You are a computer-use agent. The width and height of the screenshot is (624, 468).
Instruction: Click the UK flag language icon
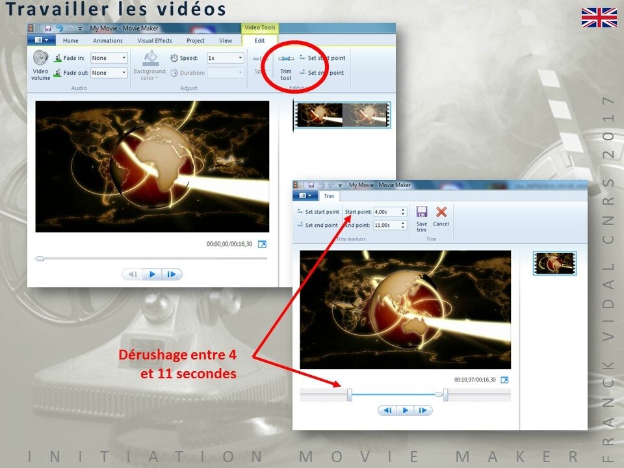click(x=599, y=18)
